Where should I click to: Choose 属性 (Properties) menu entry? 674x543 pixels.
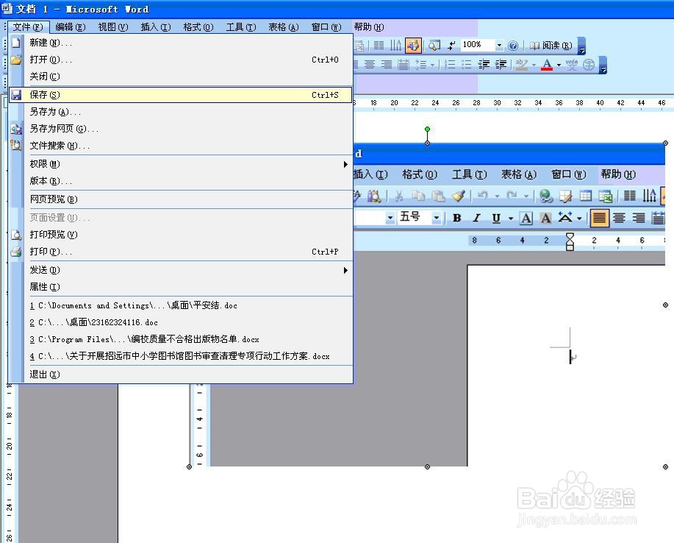pyautogui.click(x=181, y=286)
